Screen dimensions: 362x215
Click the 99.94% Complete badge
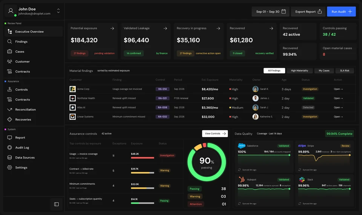point(339,134)
